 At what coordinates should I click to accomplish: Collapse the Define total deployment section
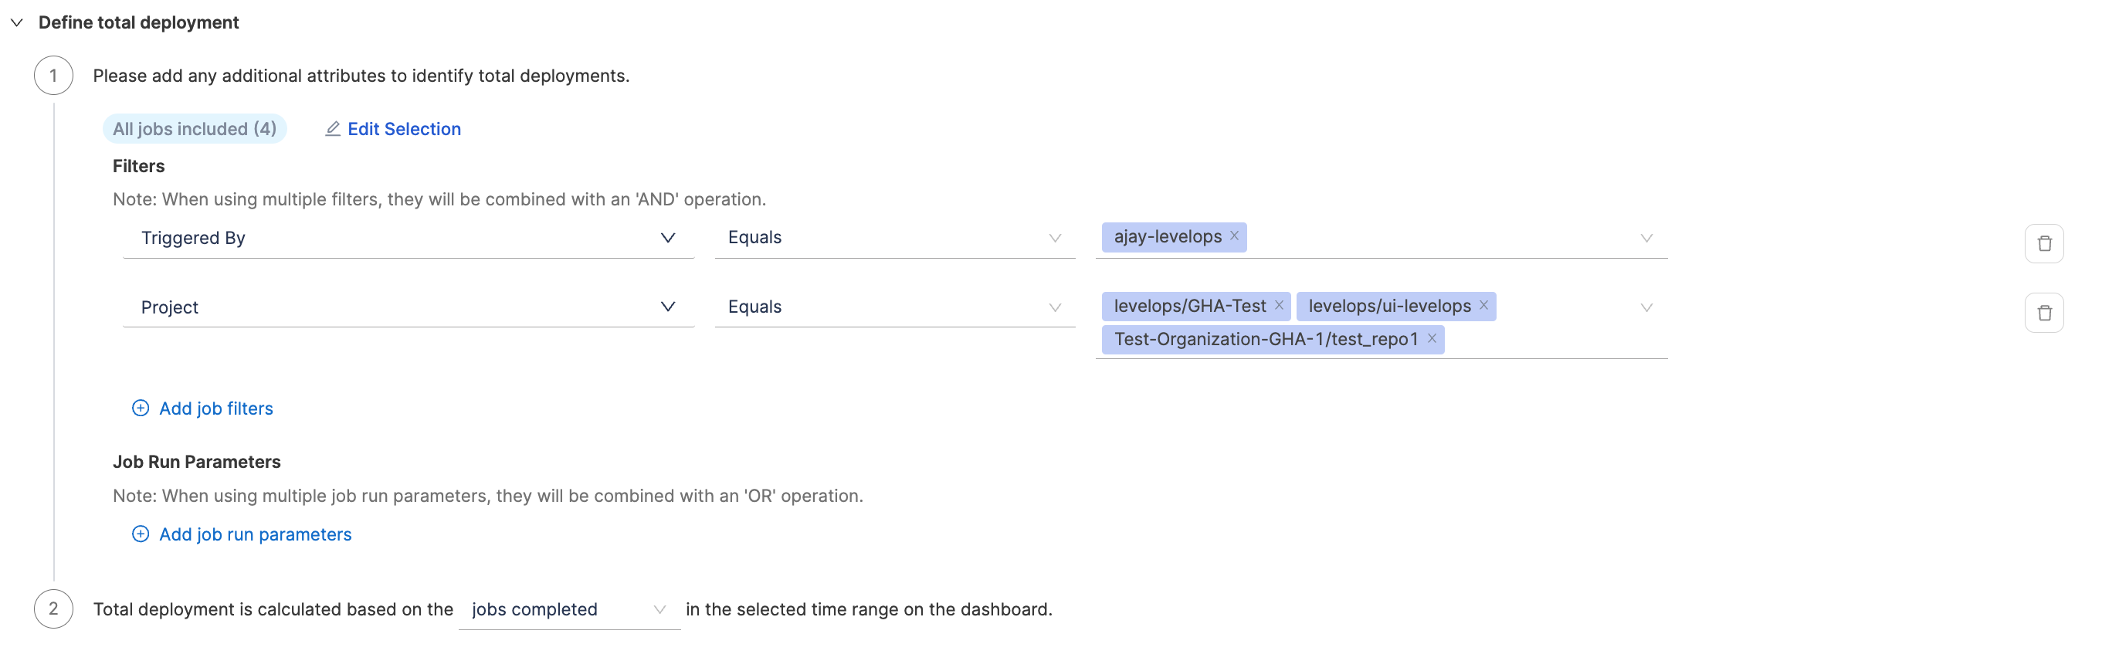pos(16,23)
